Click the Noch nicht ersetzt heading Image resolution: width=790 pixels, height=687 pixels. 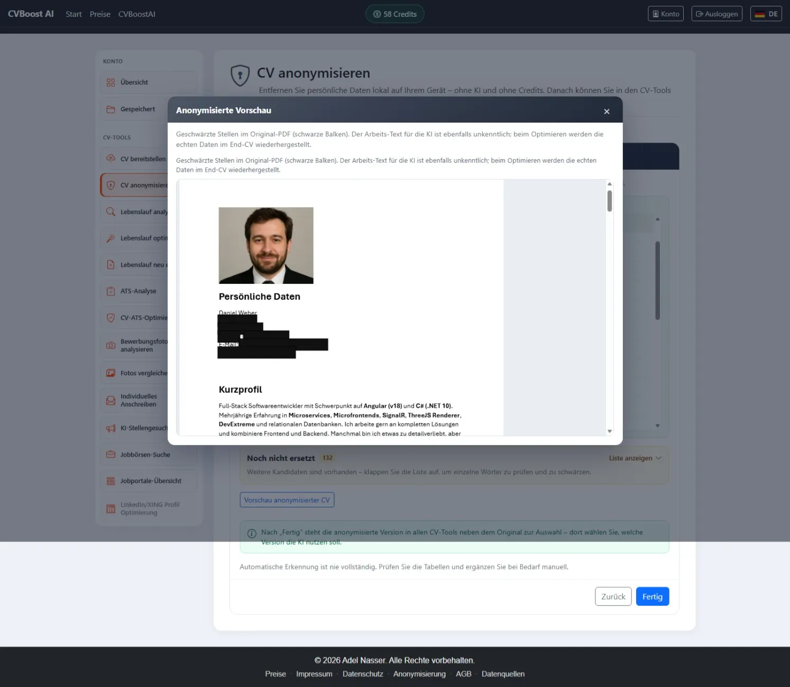pos(281,458)
